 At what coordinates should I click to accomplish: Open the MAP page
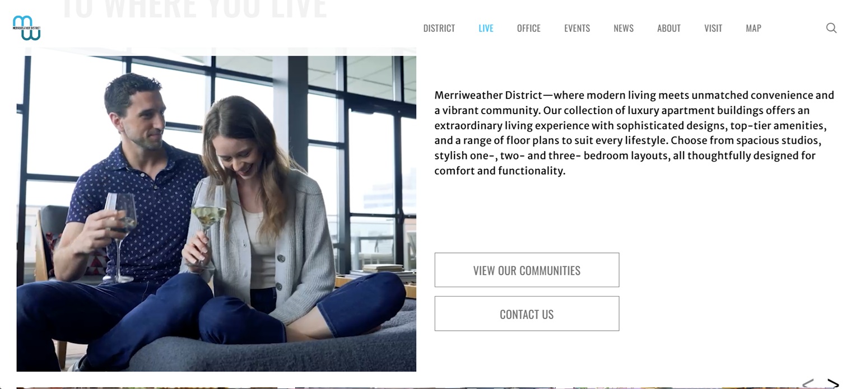click(754, 28)
